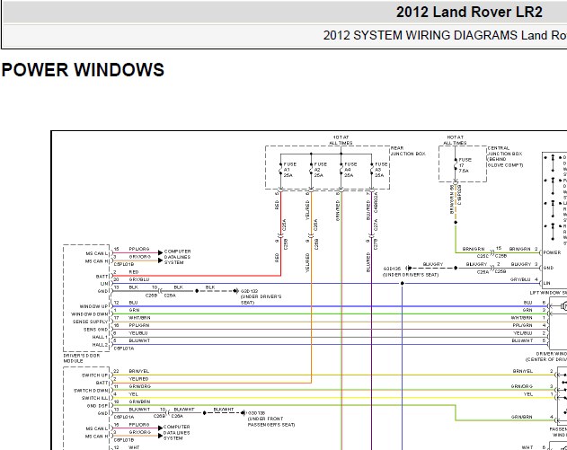Click the 'GND DSP' pin label
This screenshot has width=567, height=450.
(x=97, y=406)
